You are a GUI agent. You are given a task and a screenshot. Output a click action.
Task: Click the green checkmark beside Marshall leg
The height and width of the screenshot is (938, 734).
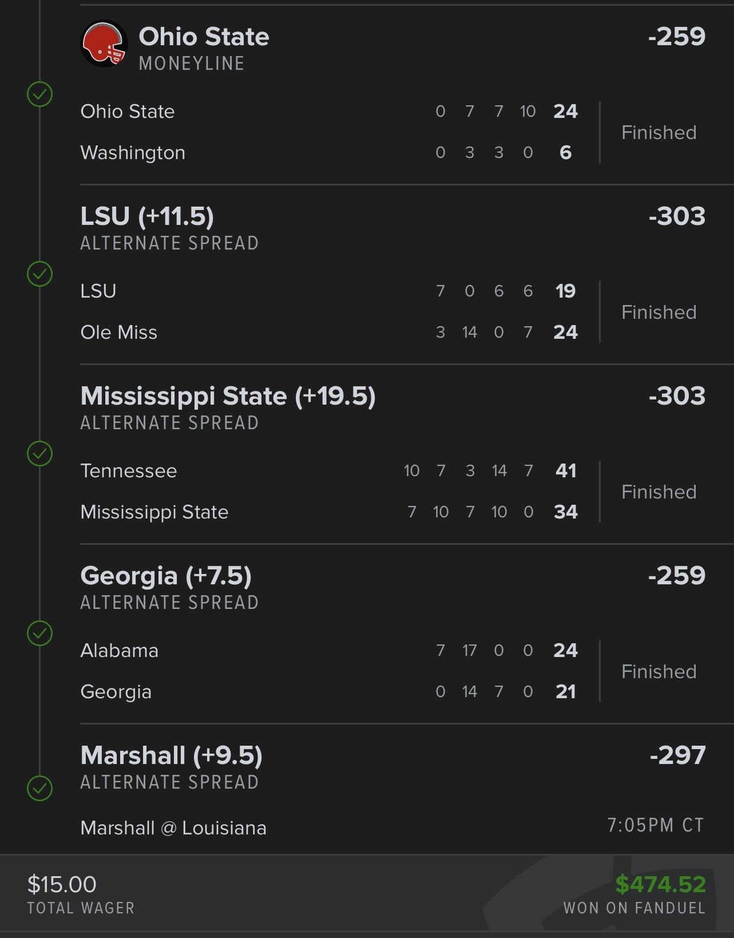pyautogui.click(x=40, y=788)
